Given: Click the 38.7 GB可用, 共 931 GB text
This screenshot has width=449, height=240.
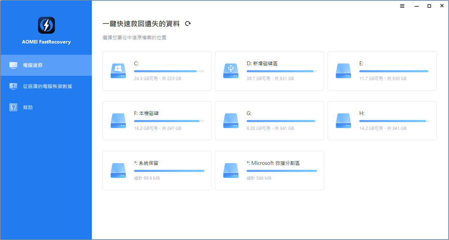Looking at the screenshot, I should tap(270, 79).
